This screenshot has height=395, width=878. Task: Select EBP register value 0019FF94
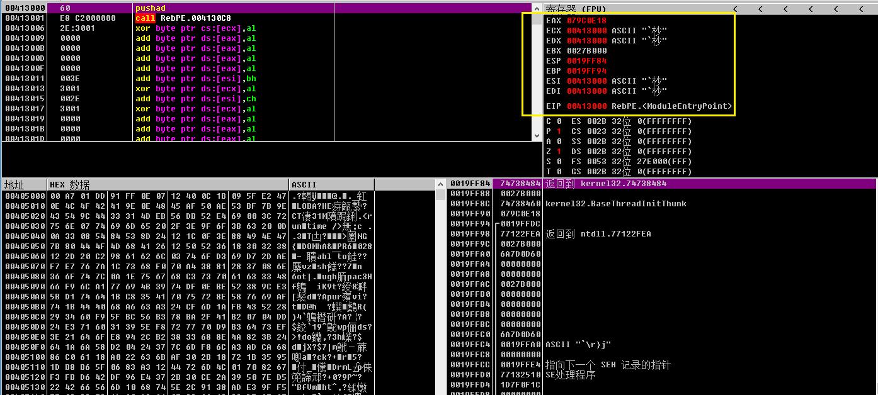point(586,71)
